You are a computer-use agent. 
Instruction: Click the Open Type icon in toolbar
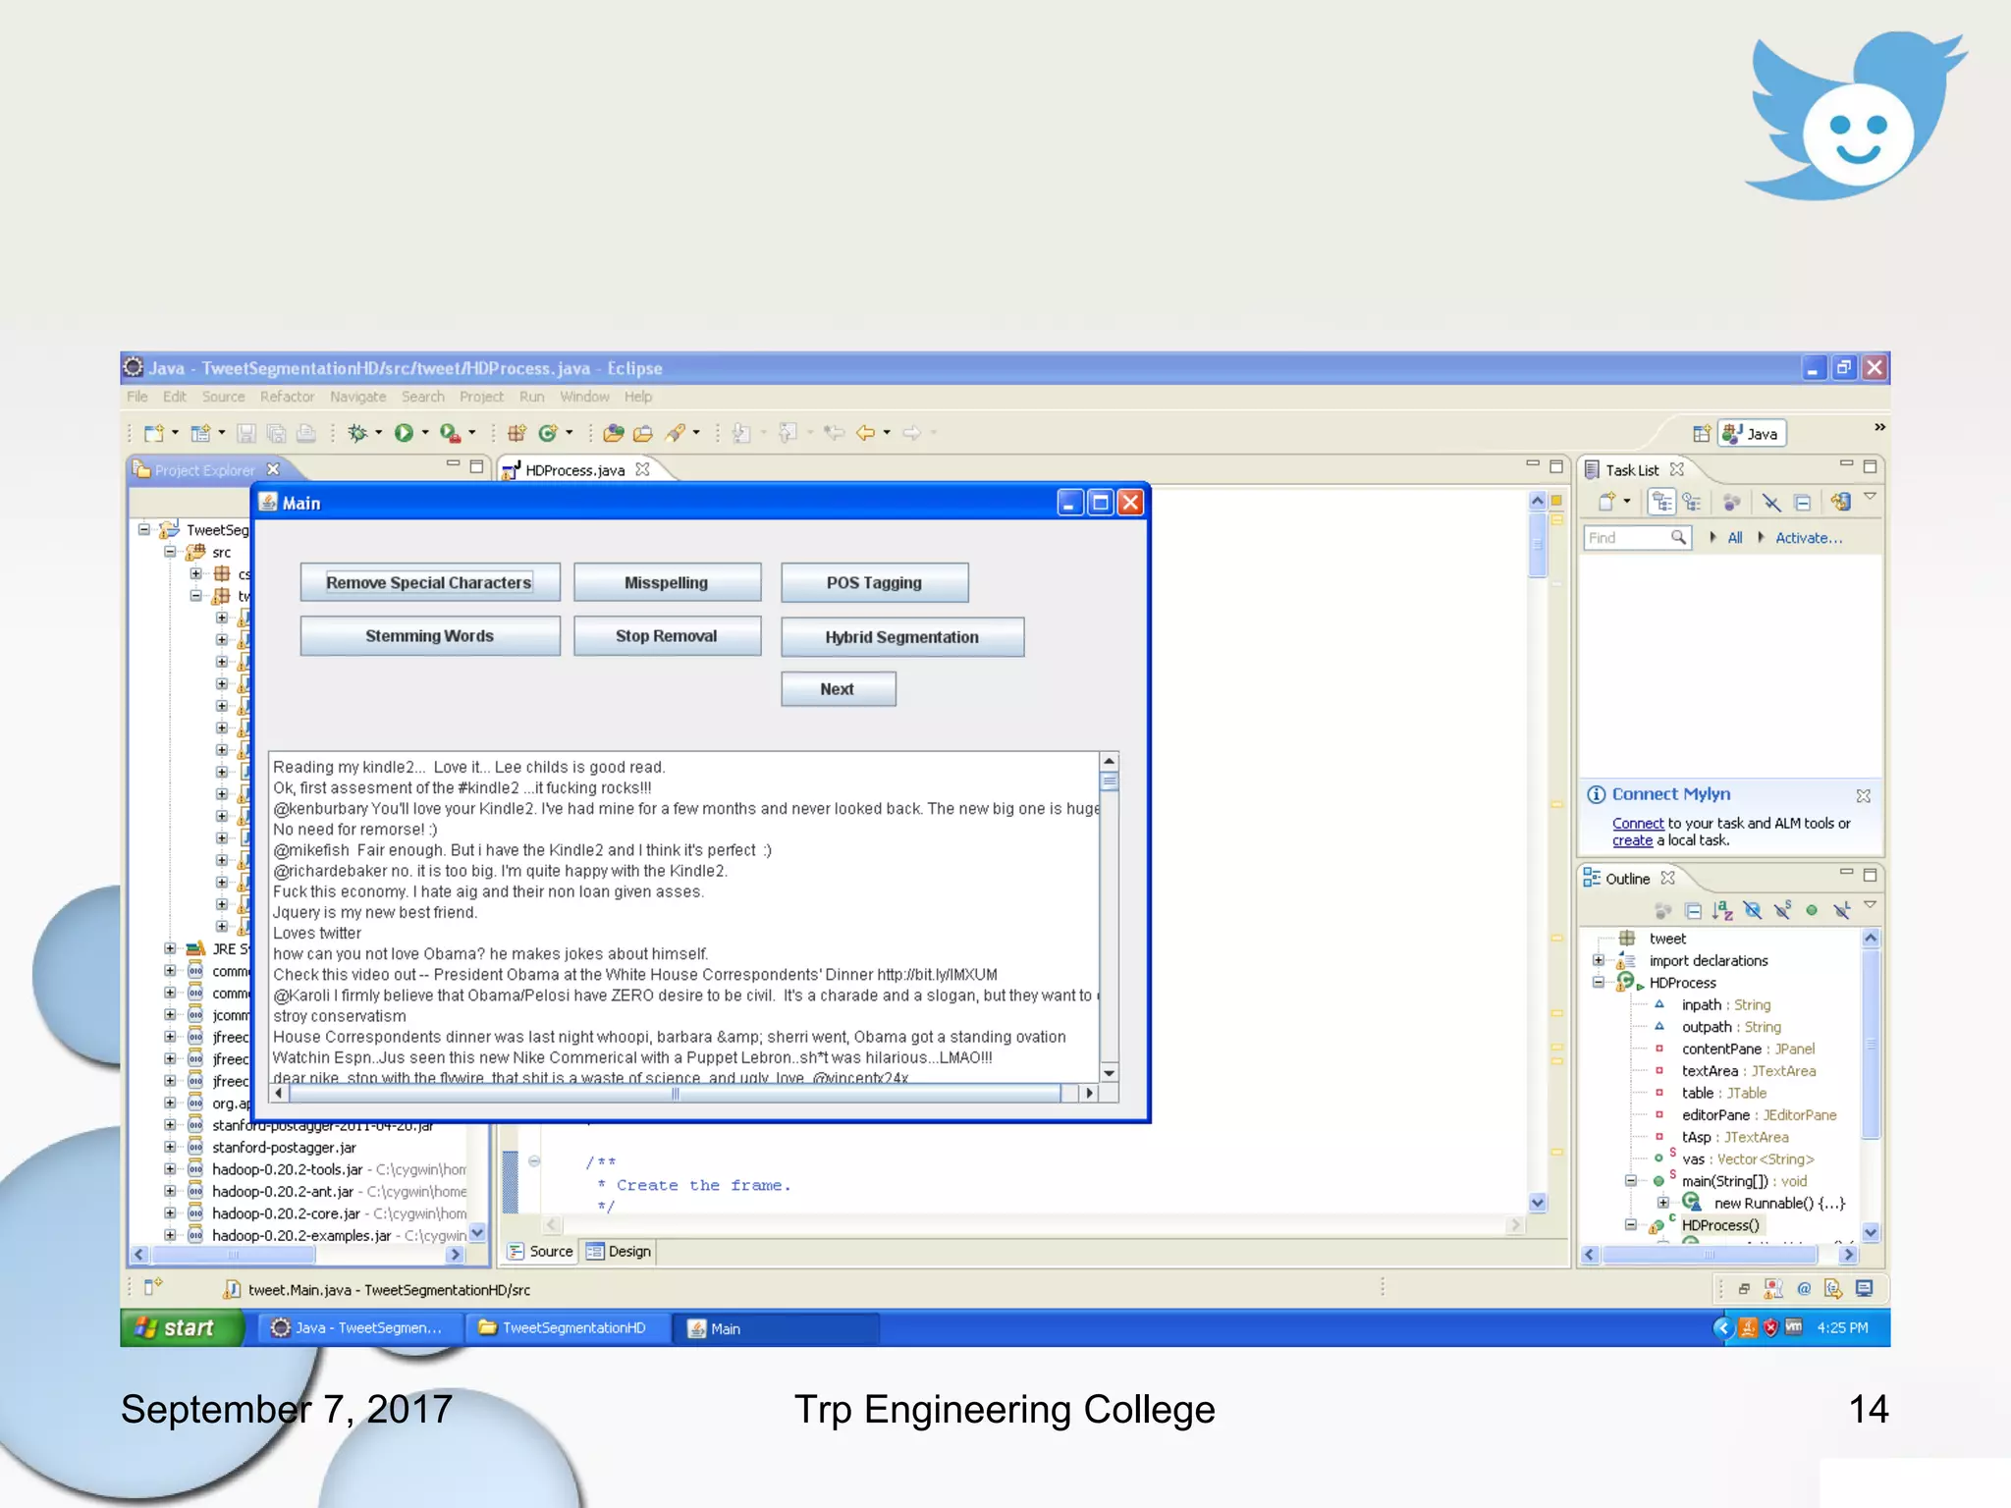tap(614, 433)
